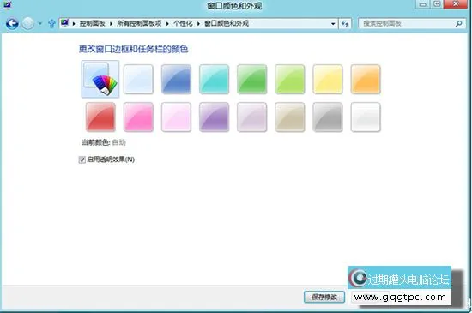
Task: Expand the arrow after 控制面板 breadcrumb
Action: (x=111, y=24)
